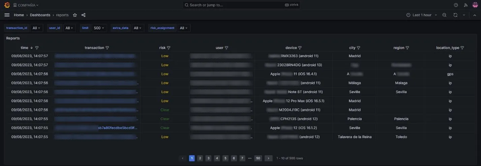The image size is (481, 166).
Task: Click the CPH2135 (android 12) device cell
Action: coord(294,119)
